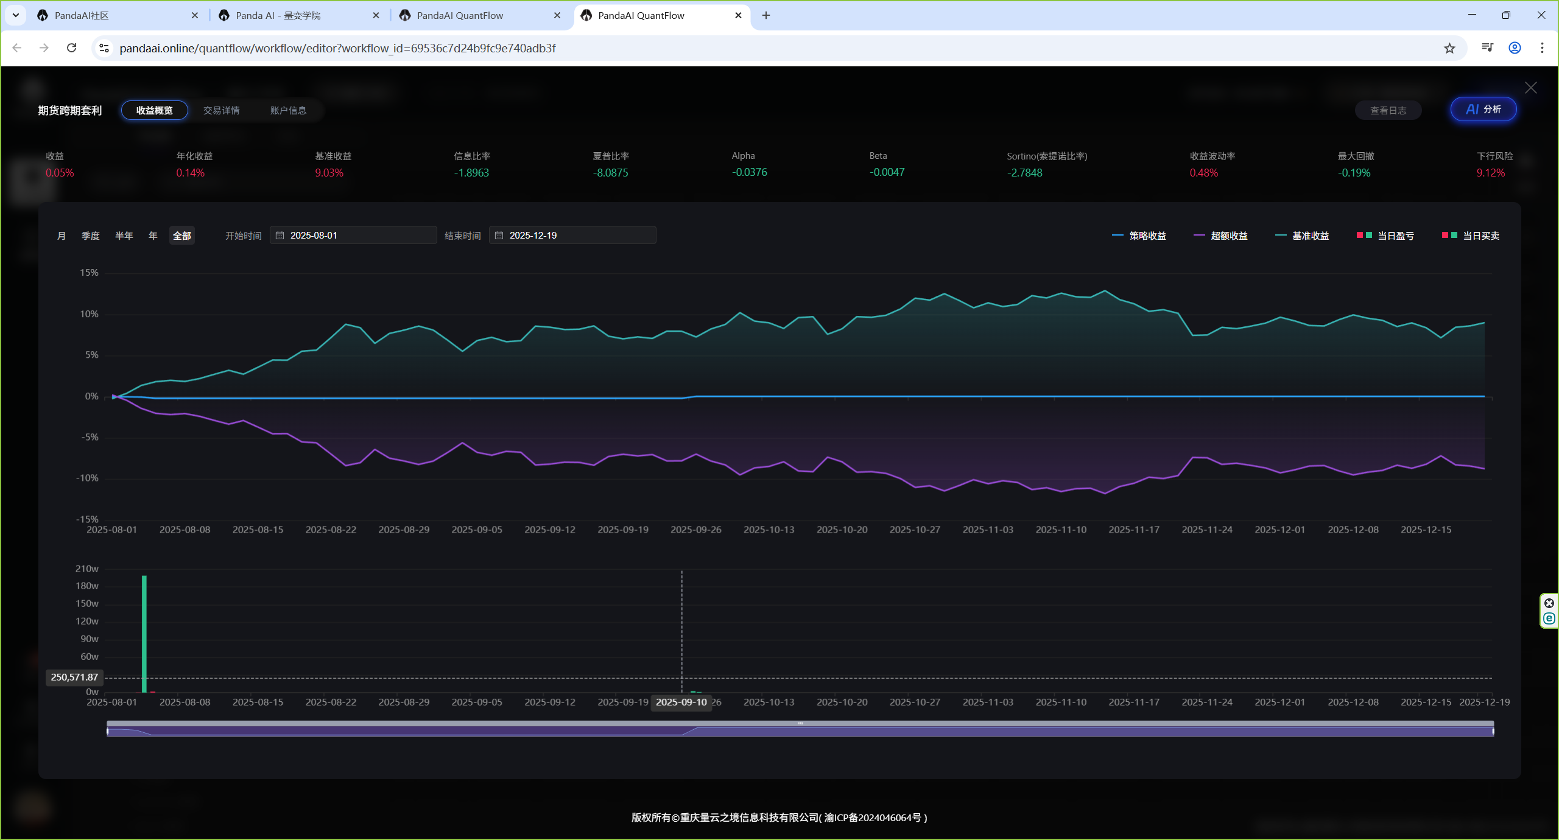
Task: Select 半年 time range
Action: tap(124, 236)
